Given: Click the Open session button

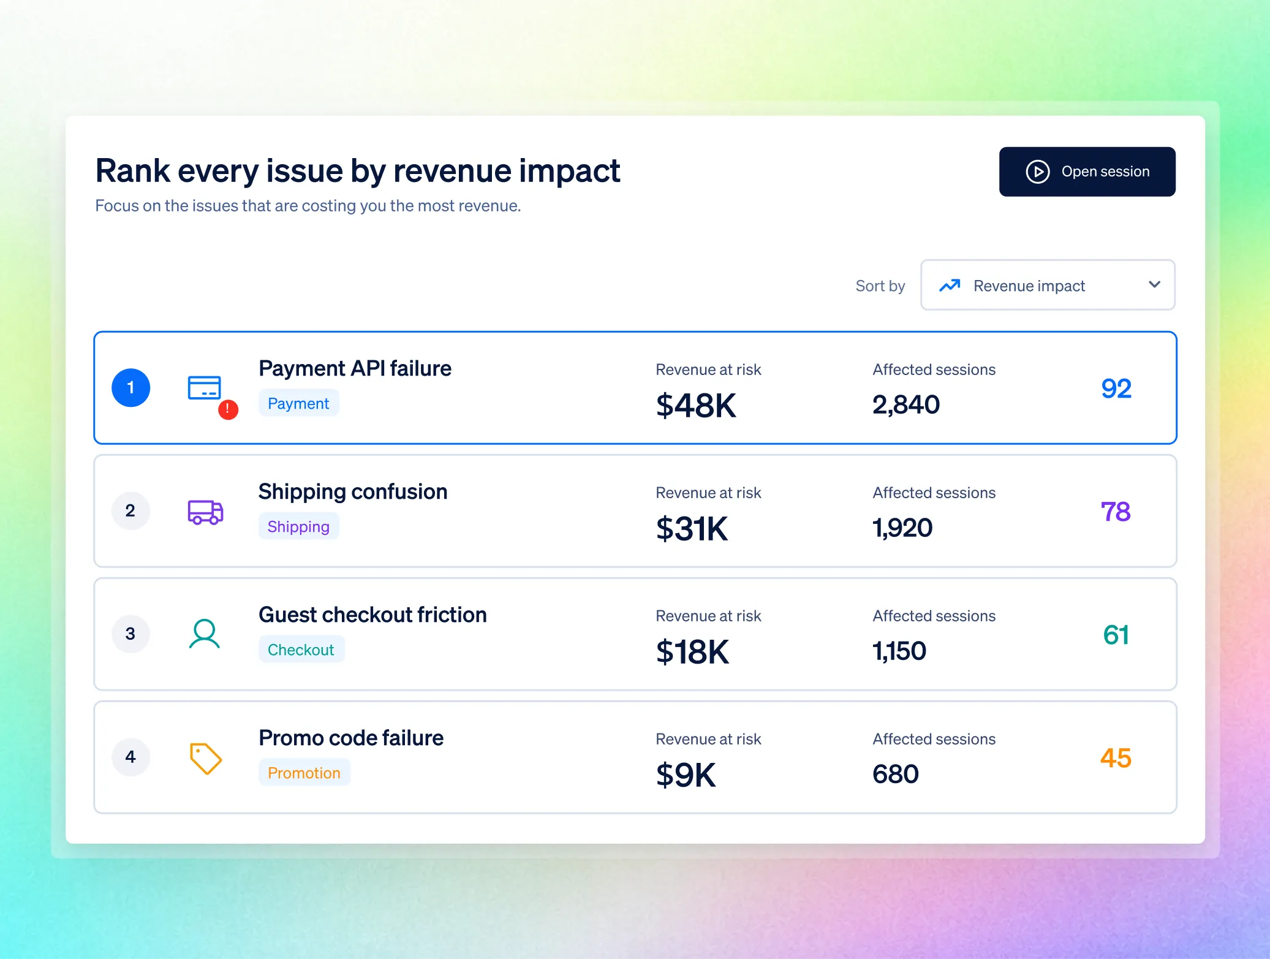Looking at the screenshot, I should click(x=1087, y=172).
